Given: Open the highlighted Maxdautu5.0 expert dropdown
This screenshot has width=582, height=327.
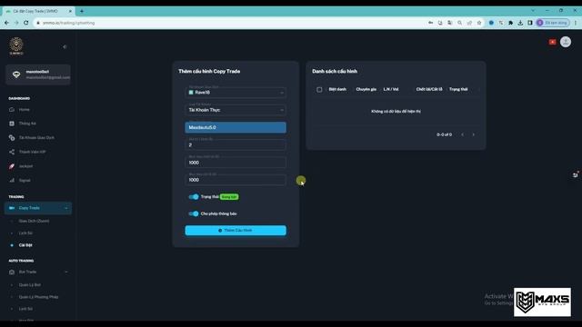Looking at the screenshot, I should [236, 127].
